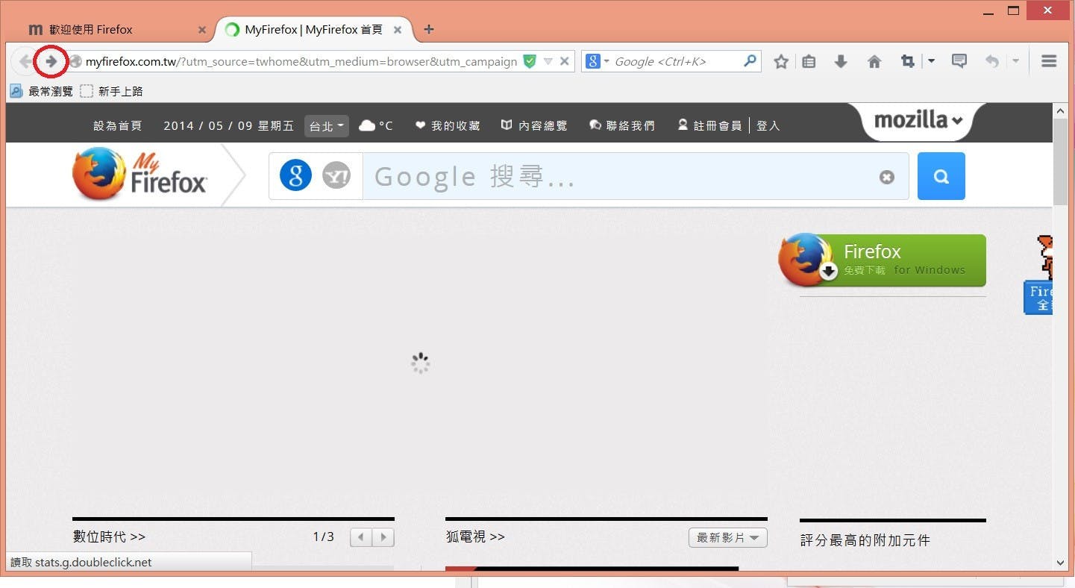Open 聯絡我們 link
1075x588 pixels.
622,125
